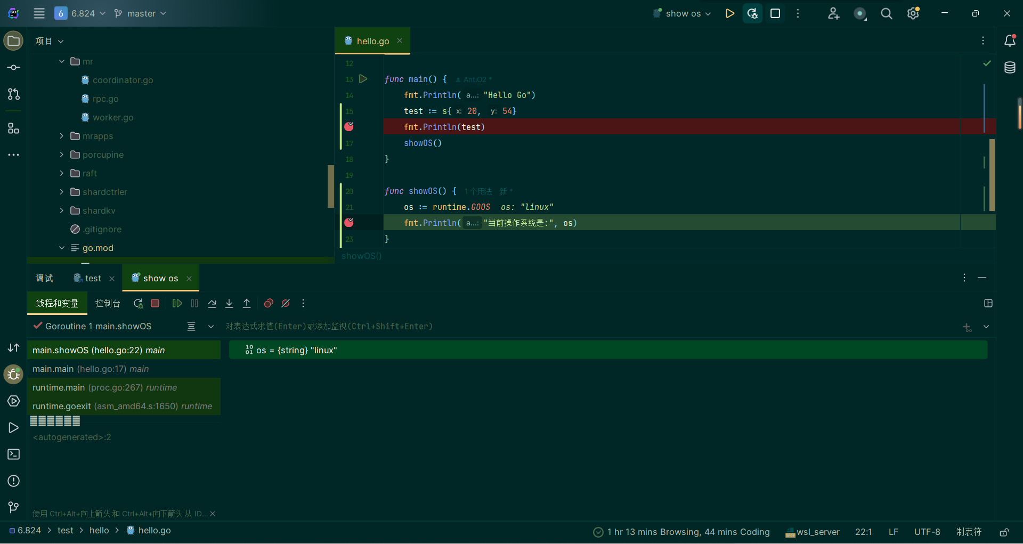Open wsl_server status bar widget

[813, 532]
